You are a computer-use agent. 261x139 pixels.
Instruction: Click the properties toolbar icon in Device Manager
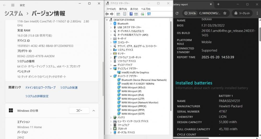tap(124, 14)
